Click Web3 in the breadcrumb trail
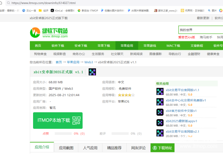The width and height of the screenshot is (223, 154). tap(89, 62)
